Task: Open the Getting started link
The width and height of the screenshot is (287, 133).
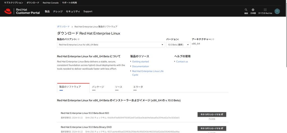Action: pyautogui.click(x=140, y=62)
